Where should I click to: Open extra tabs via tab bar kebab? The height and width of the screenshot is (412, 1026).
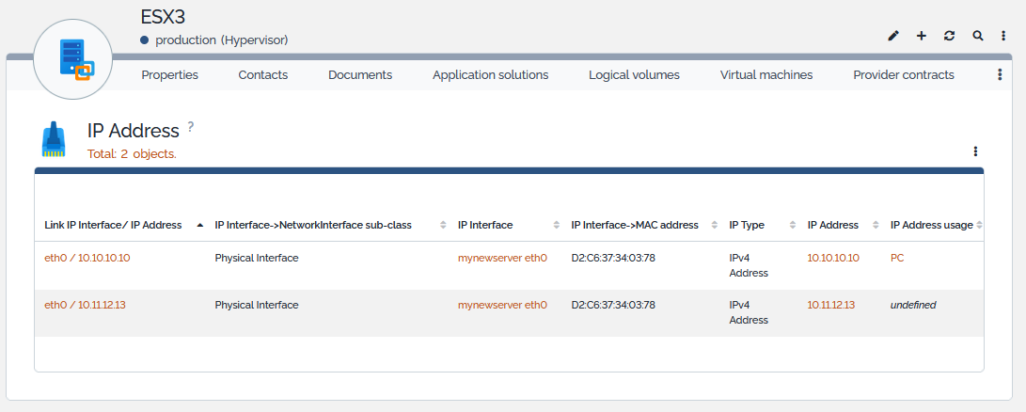(1000, 75)
